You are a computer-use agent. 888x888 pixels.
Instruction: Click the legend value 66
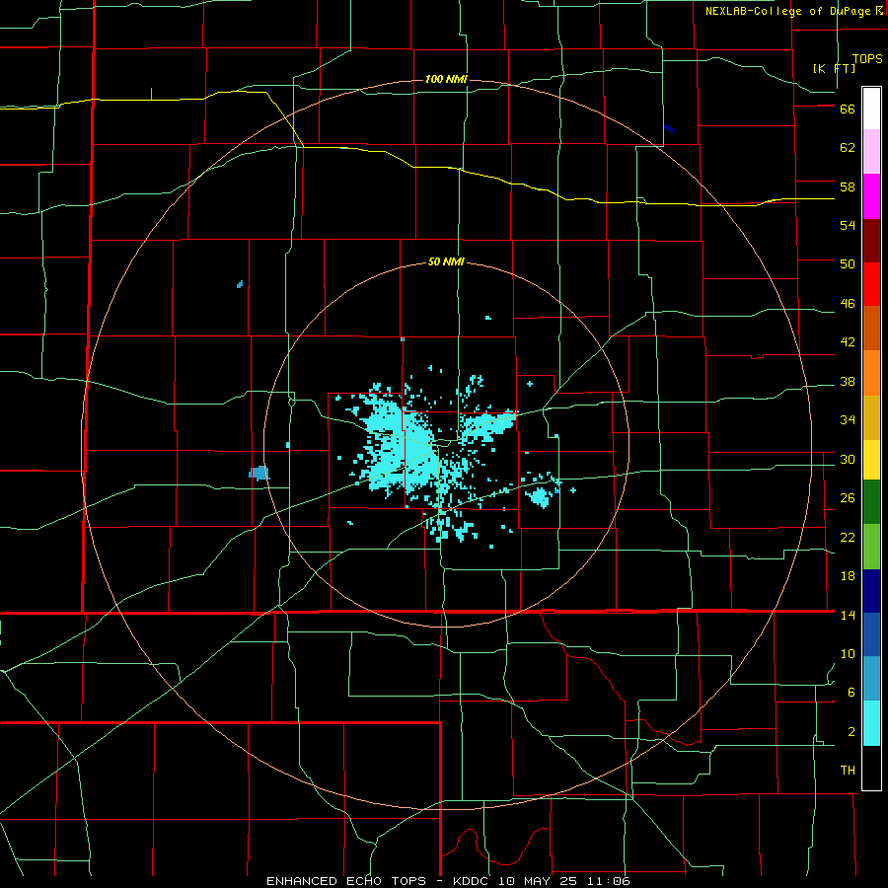tap(848, 109)
